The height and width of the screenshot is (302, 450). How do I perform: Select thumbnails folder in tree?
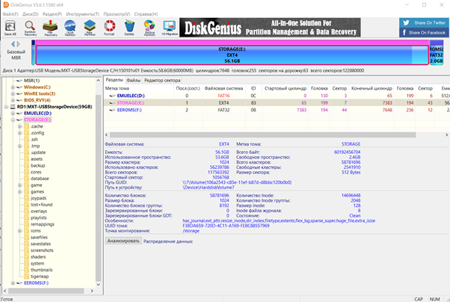pos(42,270)
